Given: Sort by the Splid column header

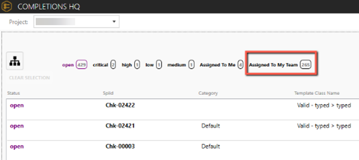Looking at the screenshot, I should click(x=108, y=93).
